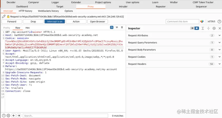Open the Repeater tab

pos(161,6)
